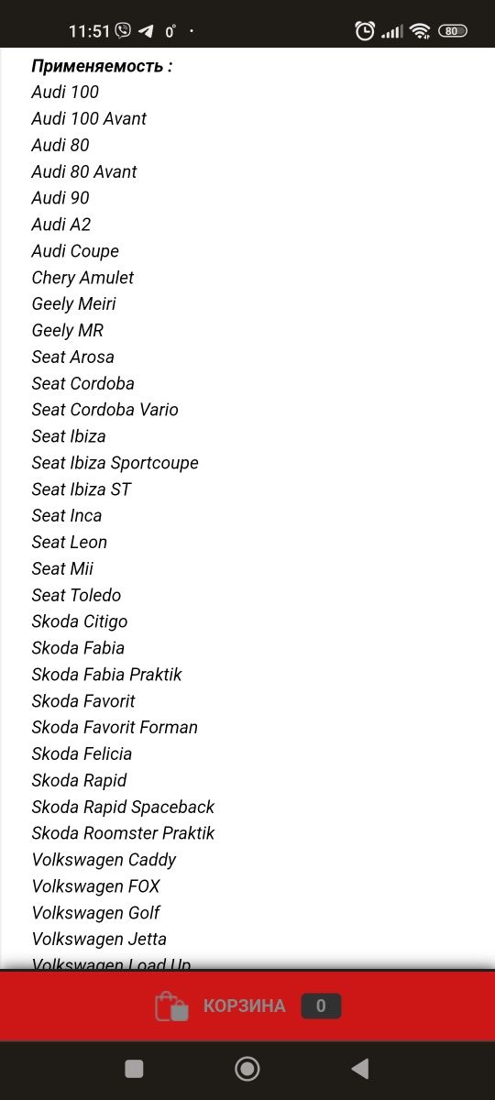The image size is (495, 1100).
Task: Select Skoda Rapid Spaceback entry
Action: tap(123, 807)
